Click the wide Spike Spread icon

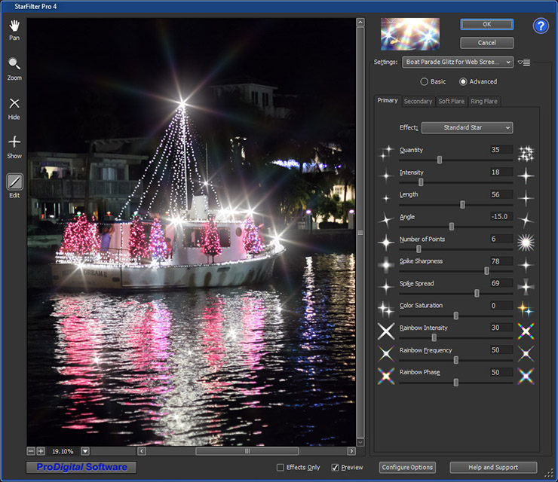(526, 287)
